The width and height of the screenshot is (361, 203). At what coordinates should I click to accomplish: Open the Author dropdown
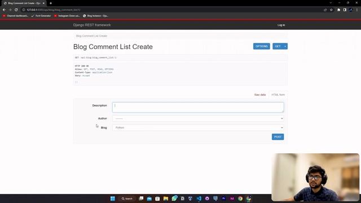pos(198,118)
